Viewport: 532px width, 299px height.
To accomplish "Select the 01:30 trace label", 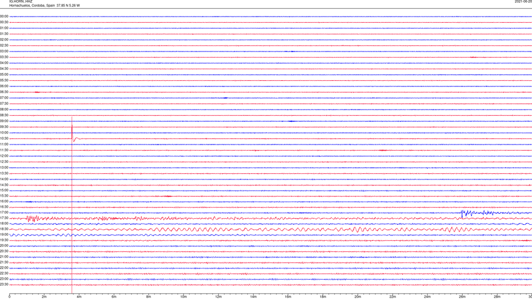I will 4,34.
